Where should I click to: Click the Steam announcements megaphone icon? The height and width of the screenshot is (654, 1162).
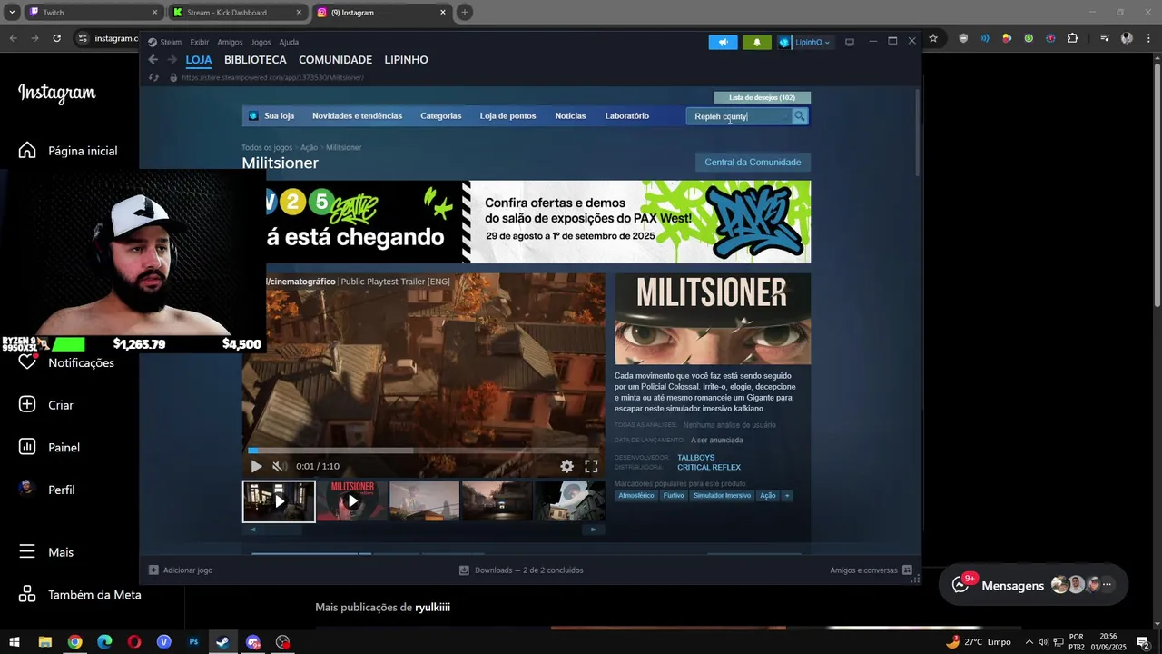pyautogui.click(x=724, y=42)
